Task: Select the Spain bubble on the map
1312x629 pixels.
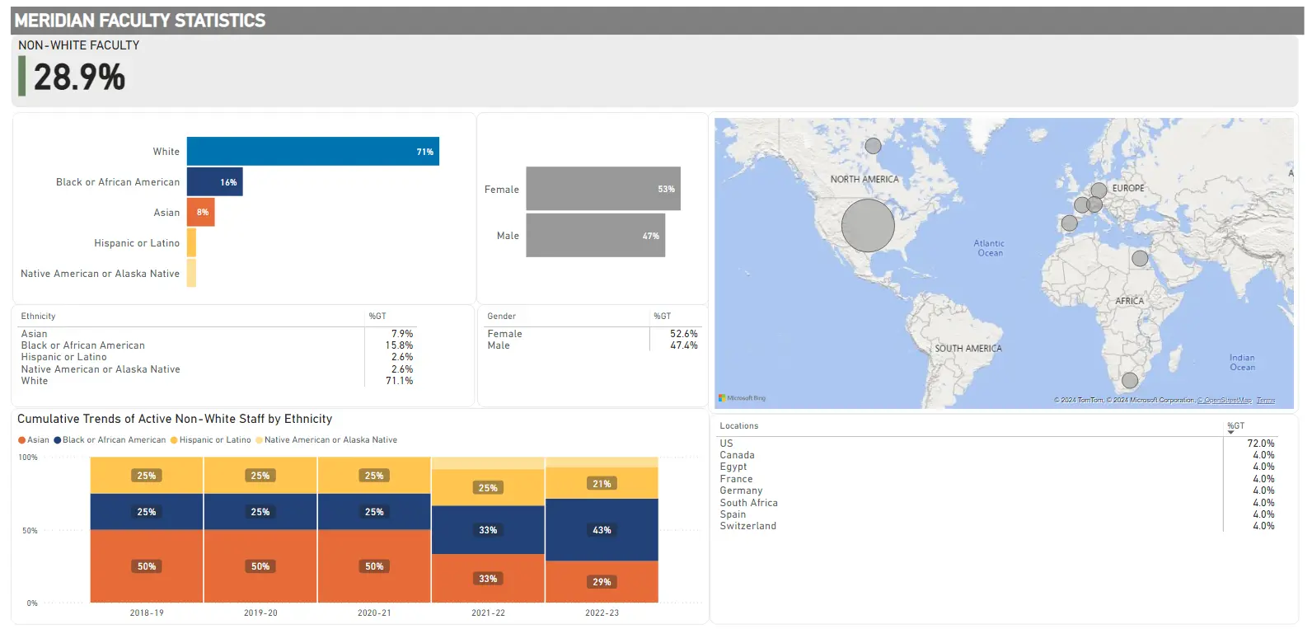Action: click(1069, 223)
